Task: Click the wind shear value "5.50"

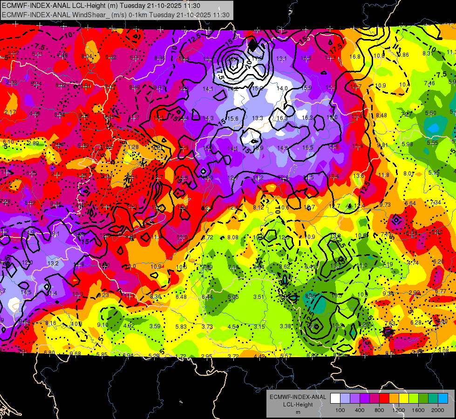Action: tap(431, 113)
